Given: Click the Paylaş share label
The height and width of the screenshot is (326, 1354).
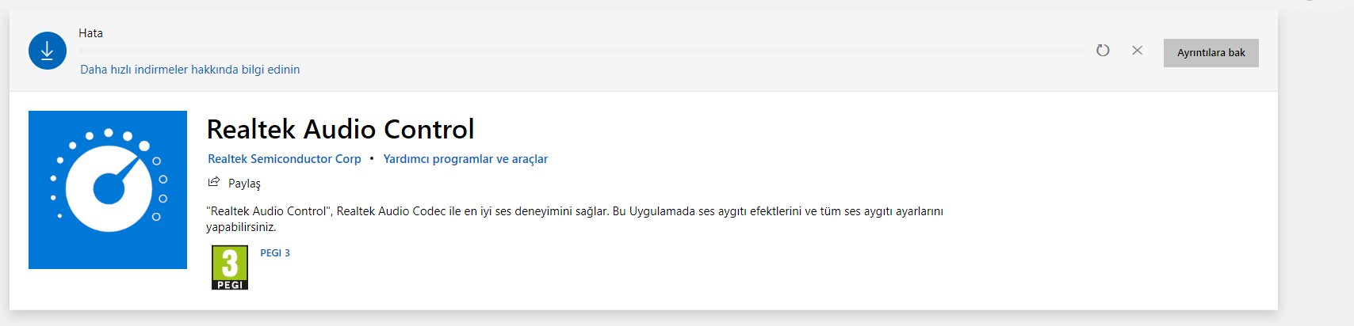Looking at the screenshot, I should 244,184.
